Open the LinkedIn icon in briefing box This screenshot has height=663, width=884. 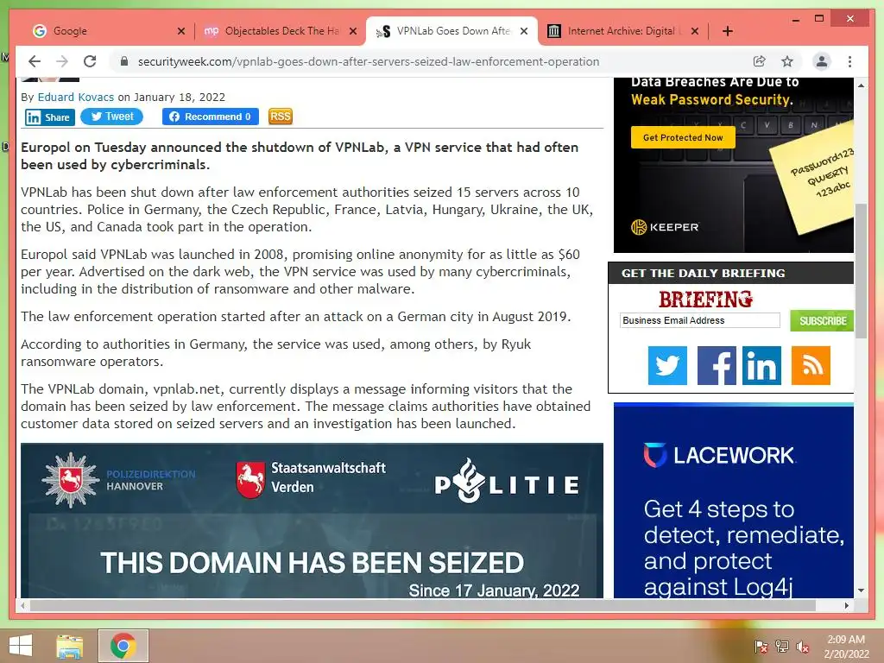click(x=761, y=365)
